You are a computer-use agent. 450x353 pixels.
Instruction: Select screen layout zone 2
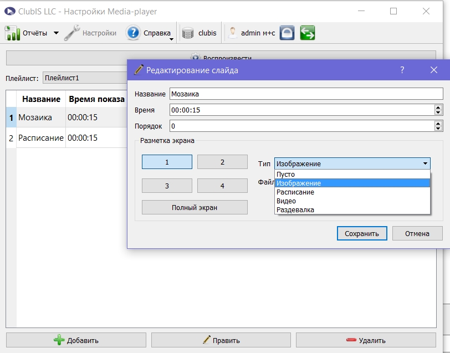tap(222, 162)
